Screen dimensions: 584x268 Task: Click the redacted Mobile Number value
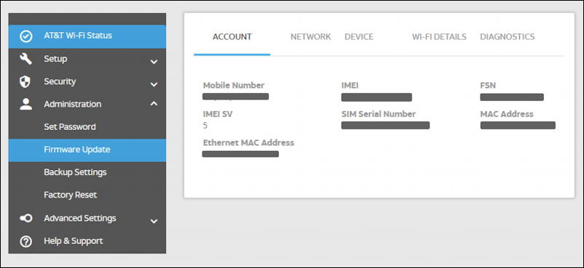pos(235,97)
